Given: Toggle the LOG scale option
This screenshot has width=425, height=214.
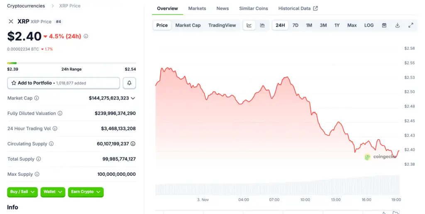Looking at the screenshot, I should 369,25.
